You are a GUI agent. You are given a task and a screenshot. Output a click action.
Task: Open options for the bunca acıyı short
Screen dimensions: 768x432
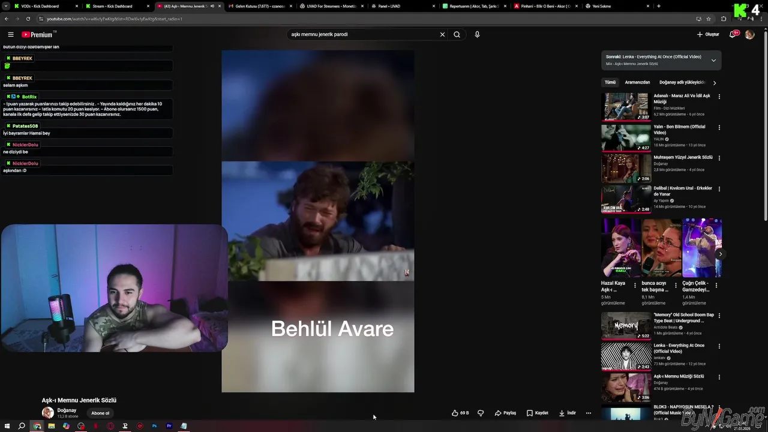(676, 286)
